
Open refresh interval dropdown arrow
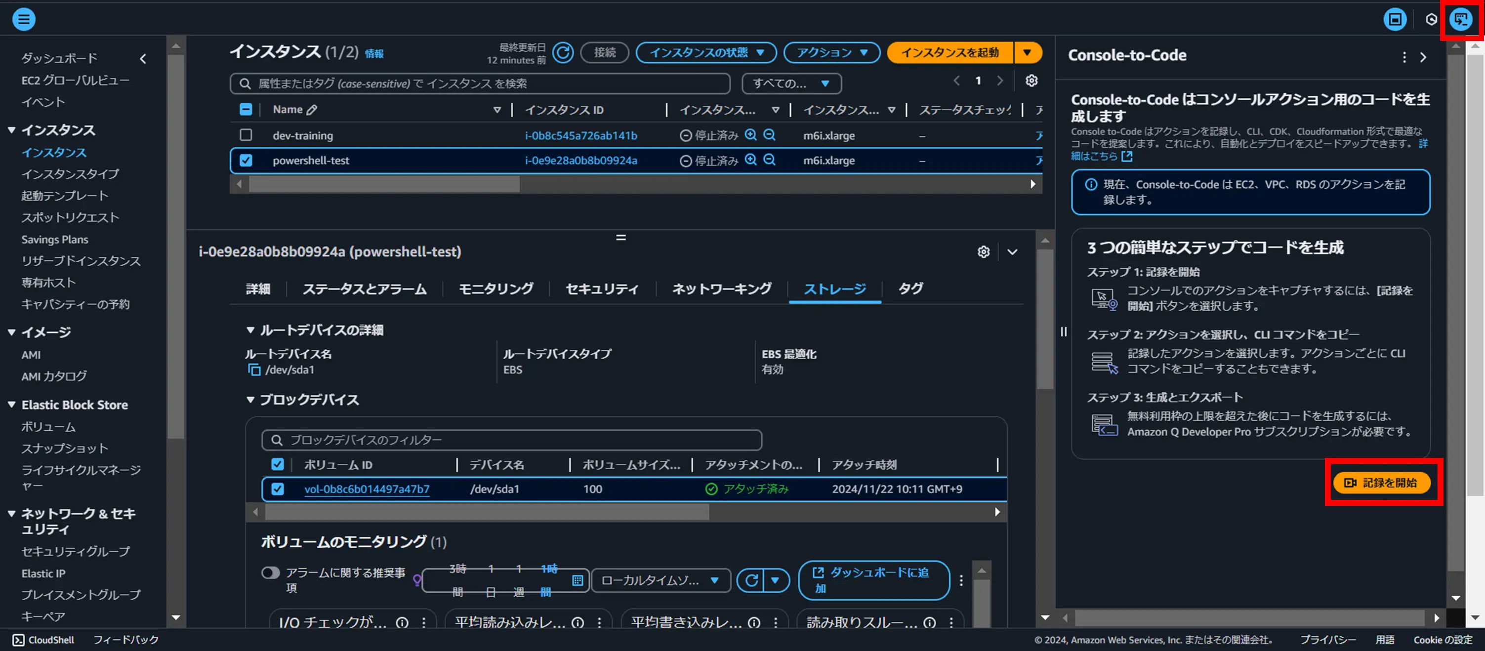coord(776,580)
